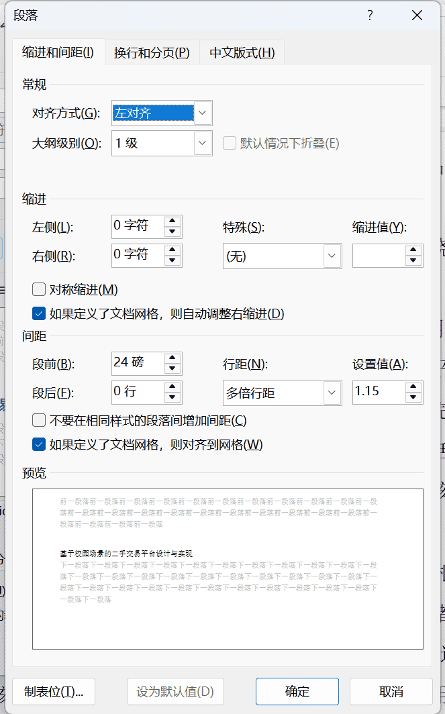Decrease spacing after paragraph with down arrow
Image resolution: width=445 pixels, height=714 pixels.
173,397
